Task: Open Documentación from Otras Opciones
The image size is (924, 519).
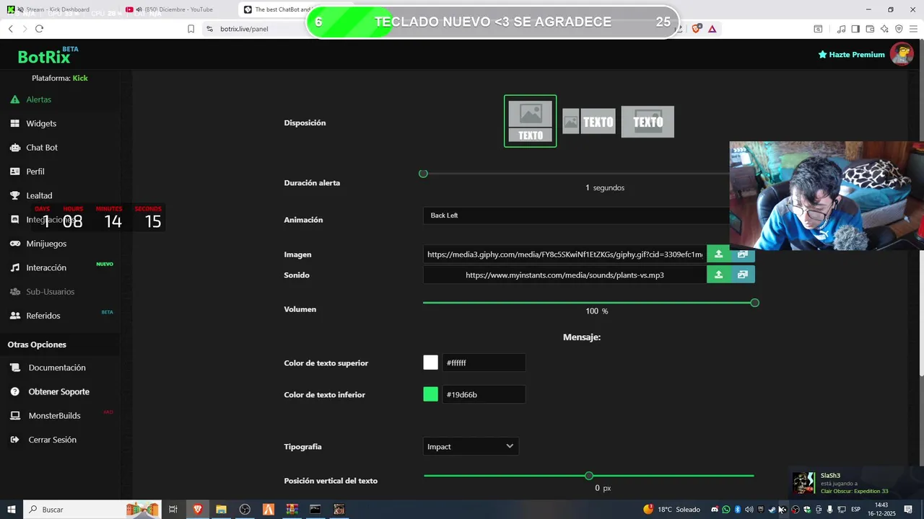Action: coord(57,368)
